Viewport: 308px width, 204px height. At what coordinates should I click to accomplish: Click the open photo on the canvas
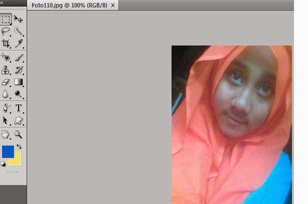coord(232,124)
